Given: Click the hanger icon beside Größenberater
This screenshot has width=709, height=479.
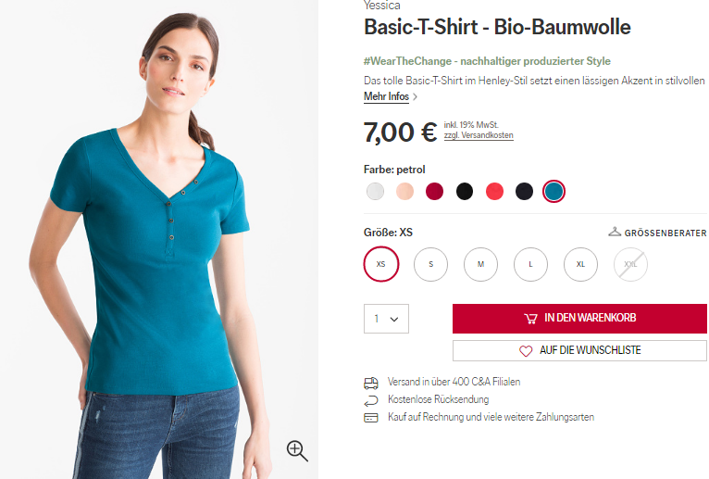Looking at the screenshot, I should tap(615, 232).
